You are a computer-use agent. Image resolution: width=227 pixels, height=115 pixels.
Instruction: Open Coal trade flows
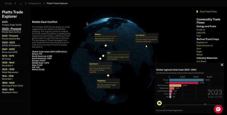point(199,36)
